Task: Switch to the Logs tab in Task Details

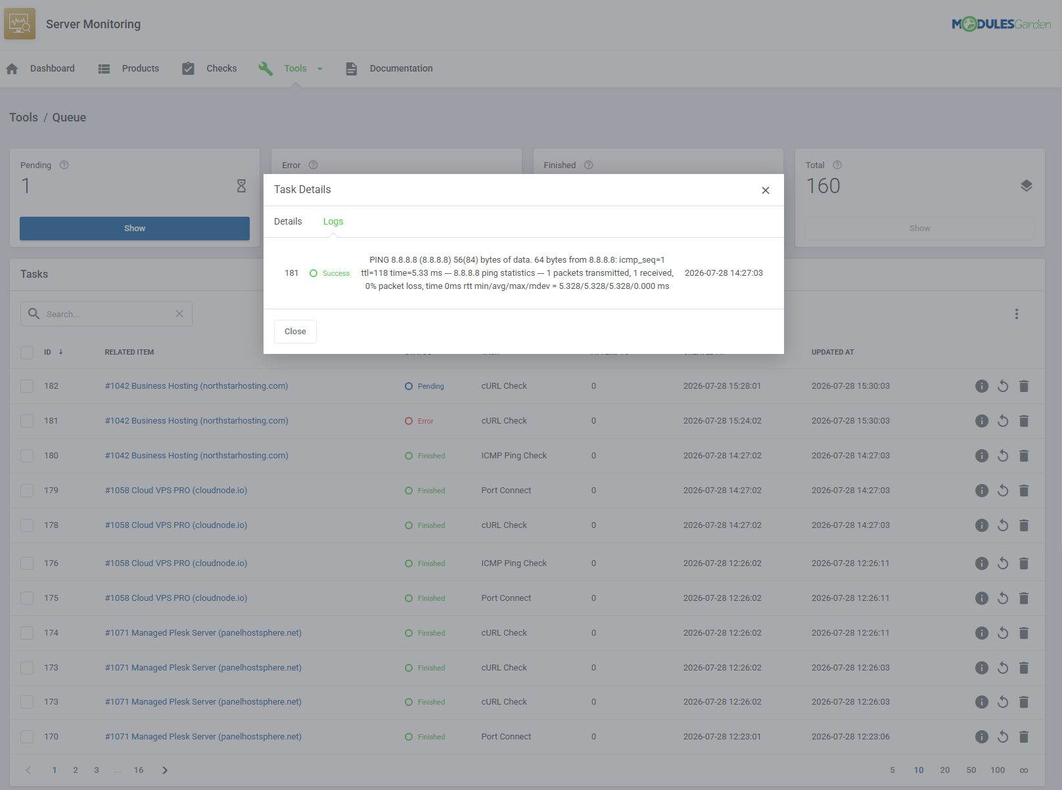Action: [333, 221]
